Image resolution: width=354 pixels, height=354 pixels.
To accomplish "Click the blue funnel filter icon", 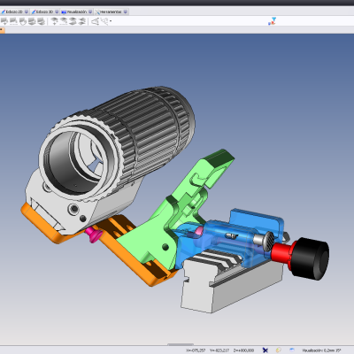I will 273,21.
